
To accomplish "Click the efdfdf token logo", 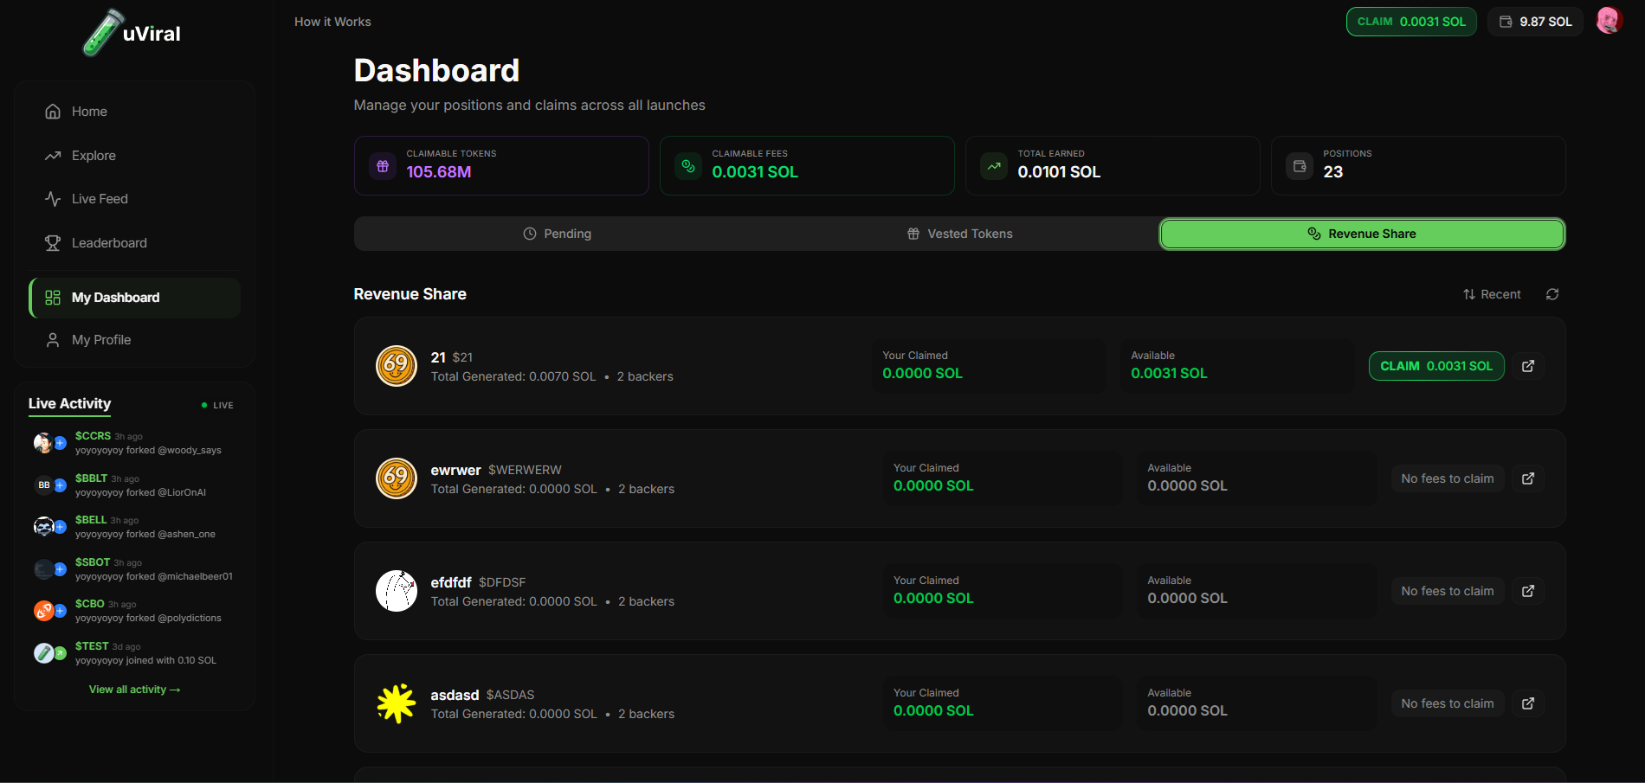I will [396, 591].
